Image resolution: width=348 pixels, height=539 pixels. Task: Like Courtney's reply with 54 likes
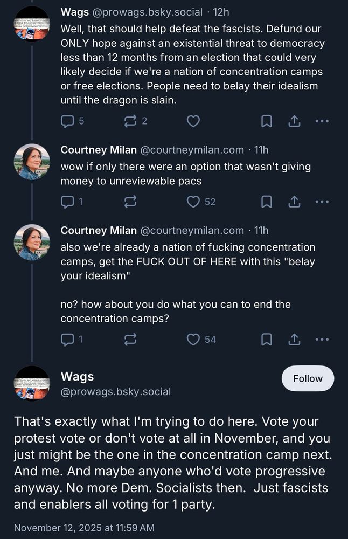click(193, 339)
